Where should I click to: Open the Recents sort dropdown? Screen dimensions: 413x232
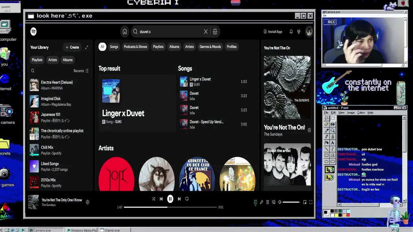81,71
